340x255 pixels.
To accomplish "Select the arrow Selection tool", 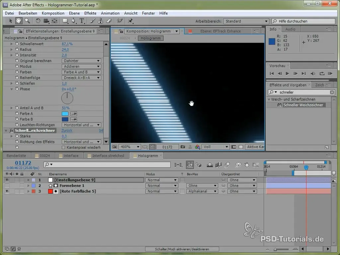I will 10,21.
